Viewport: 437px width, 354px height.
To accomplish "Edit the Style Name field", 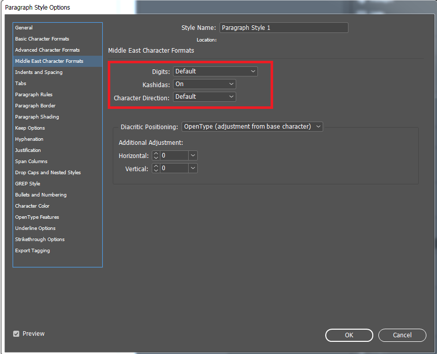I will pos(284,28).
